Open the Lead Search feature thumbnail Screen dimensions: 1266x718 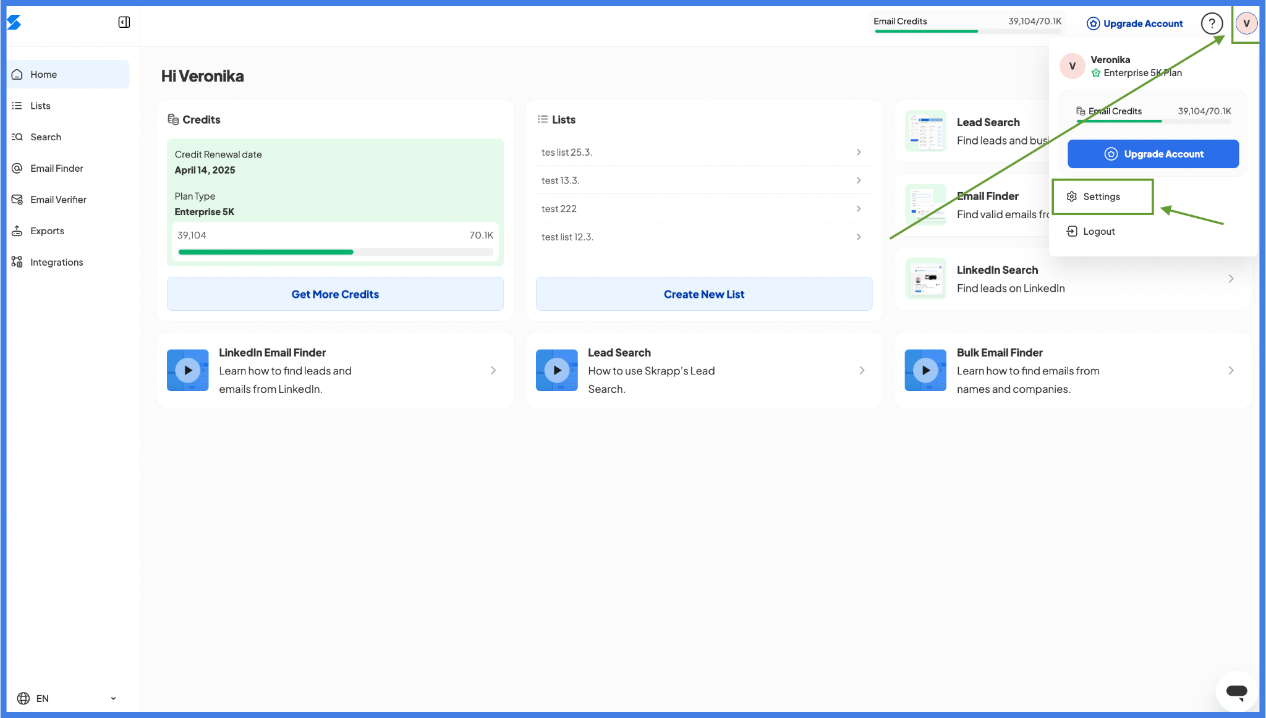(x=925, y=131)
